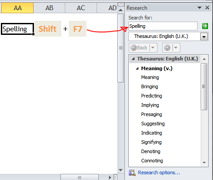Click the worksheet vertical scroll down arrow
213x180 pixels.
121,170
